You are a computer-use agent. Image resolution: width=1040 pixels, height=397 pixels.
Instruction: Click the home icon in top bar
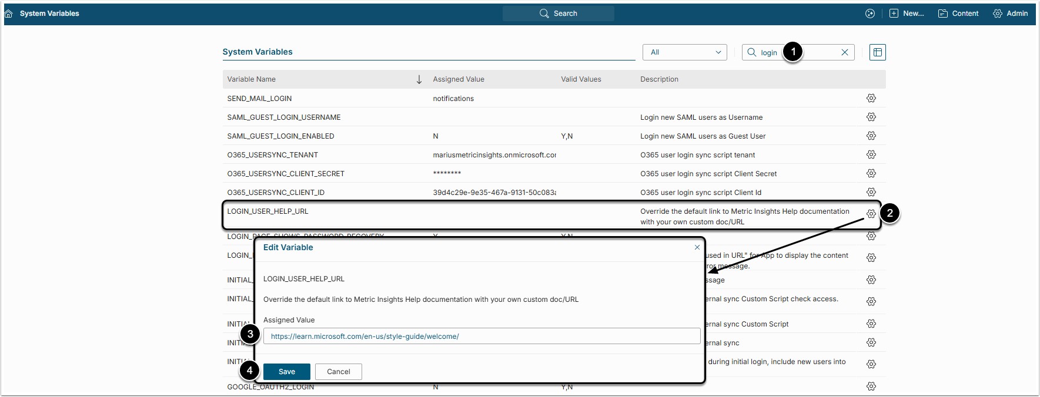point(9,14)
